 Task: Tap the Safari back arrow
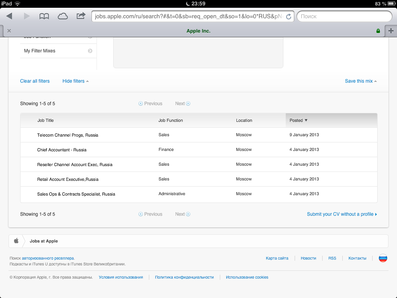[x=9, y=16]
